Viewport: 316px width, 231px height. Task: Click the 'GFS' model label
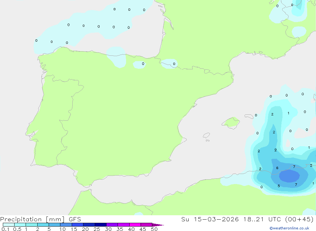coord(75,219)
